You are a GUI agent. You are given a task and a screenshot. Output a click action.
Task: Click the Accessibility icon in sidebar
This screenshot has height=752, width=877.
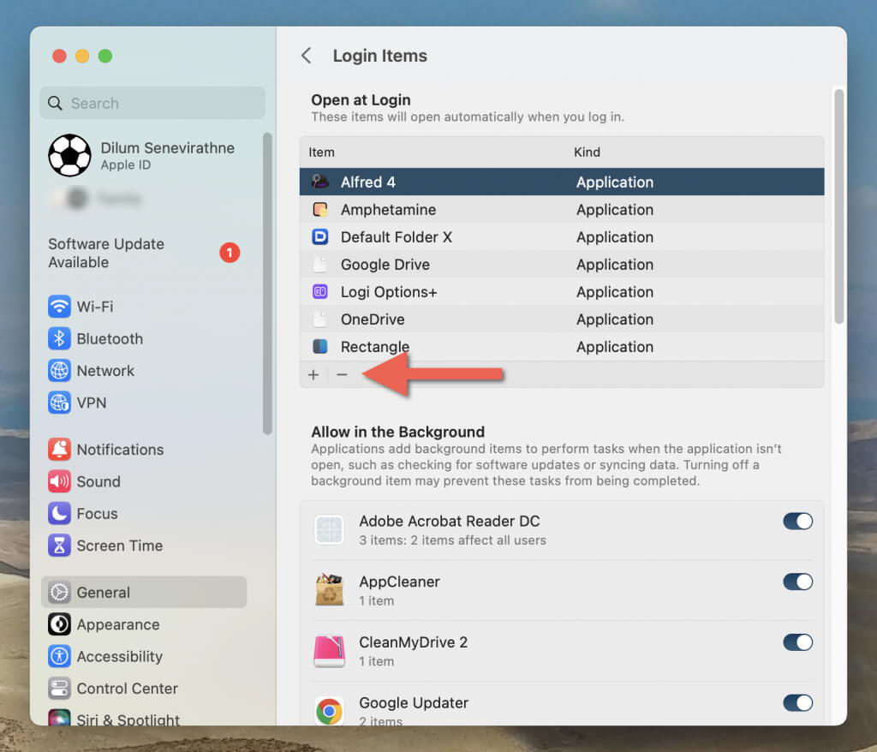pyautogui.click(x=59, y=656)
